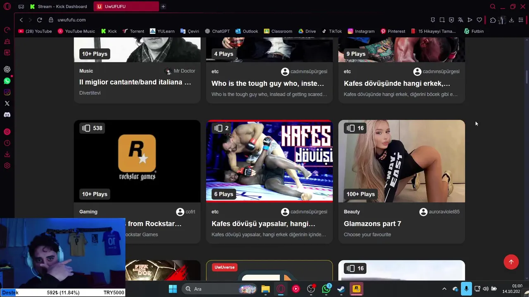
Task: Click the send flow arrow icon
Action: pyautogui.click(x=470, y=20)
